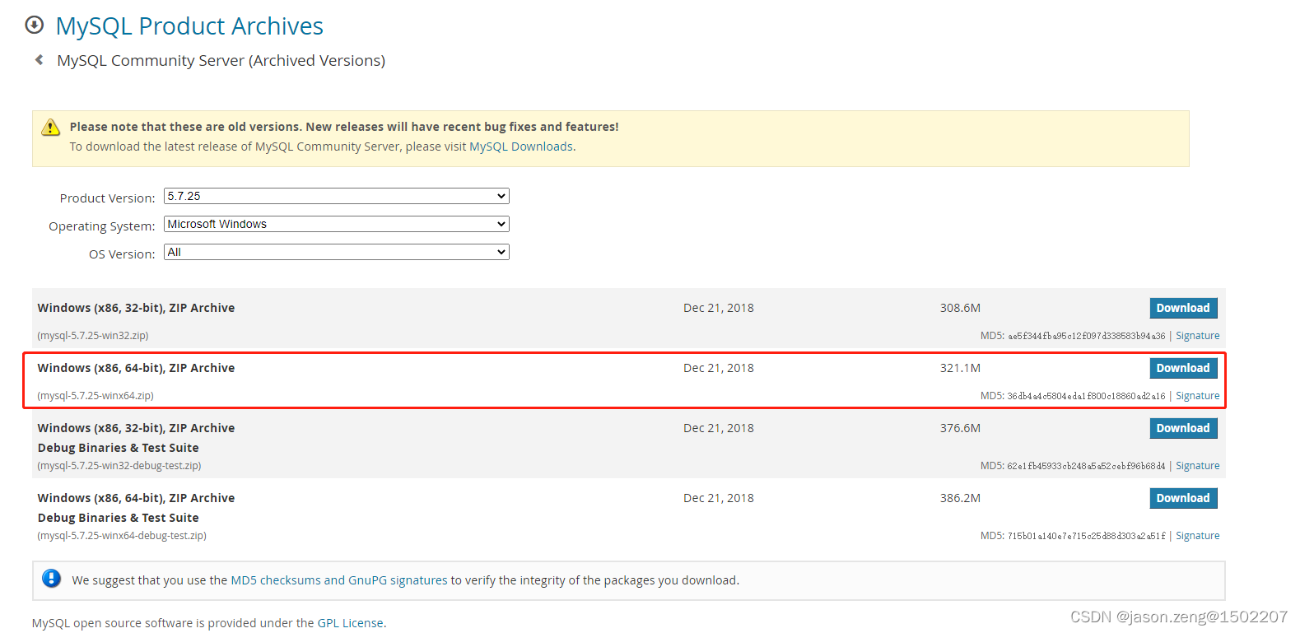Click the Windows (x86, 32-bit), ZIP Archive title in the mysql-5.7.25-win32.zip row
The image size is (1300, 633).
pos(136,308)
